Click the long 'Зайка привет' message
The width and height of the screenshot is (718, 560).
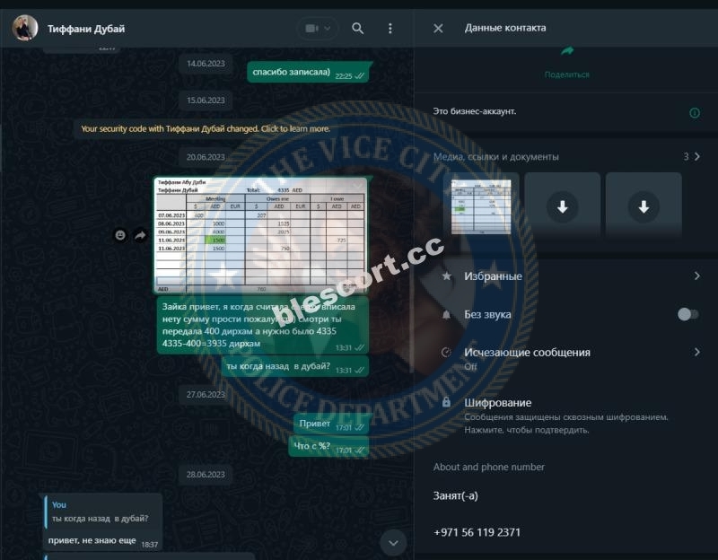click(x=262, y=326)
